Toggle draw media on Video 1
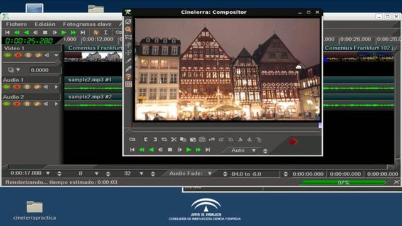 point(38,55)
